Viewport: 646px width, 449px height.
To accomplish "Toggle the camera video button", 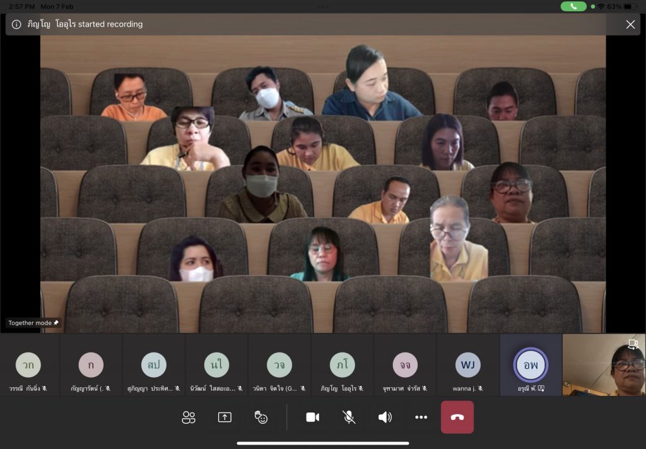I will [x=313, y=417].
